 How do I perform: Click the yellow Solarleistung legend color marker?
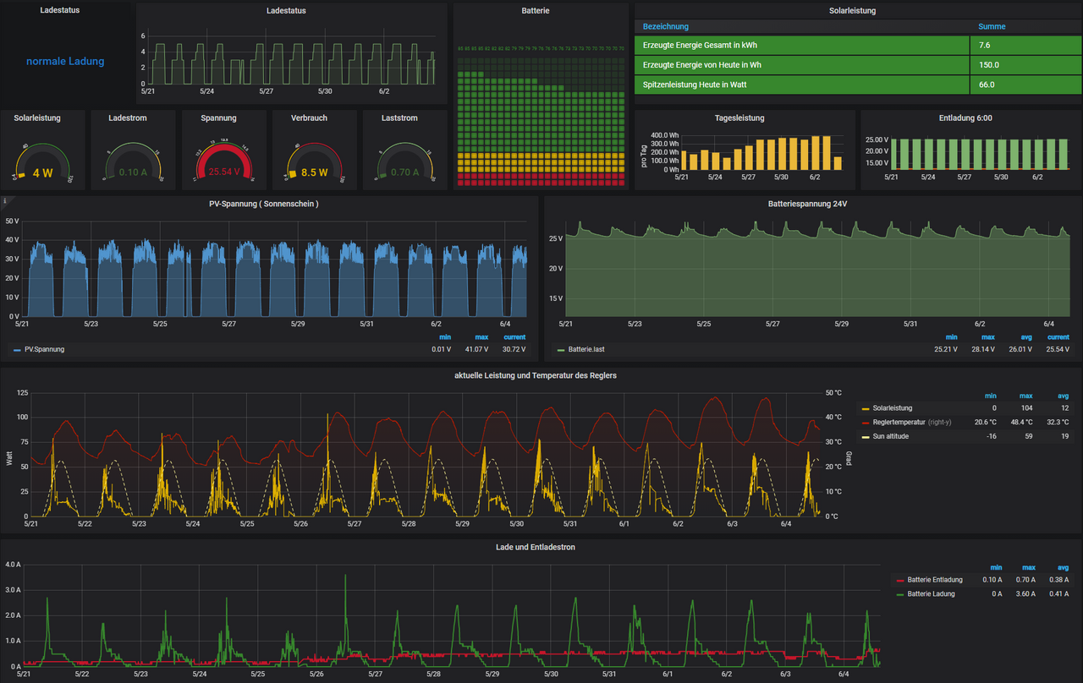(x=866, y=408)
